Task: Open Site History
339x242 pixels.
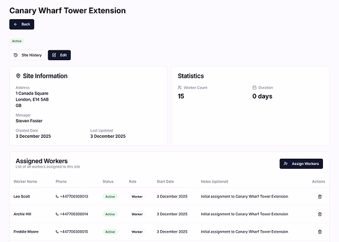Action: (x=27, y=55)
